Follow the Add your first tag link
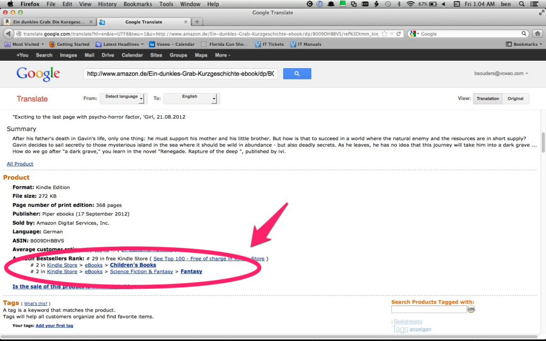The width and height of the screenshot is (546, 341). coord(54,326)
